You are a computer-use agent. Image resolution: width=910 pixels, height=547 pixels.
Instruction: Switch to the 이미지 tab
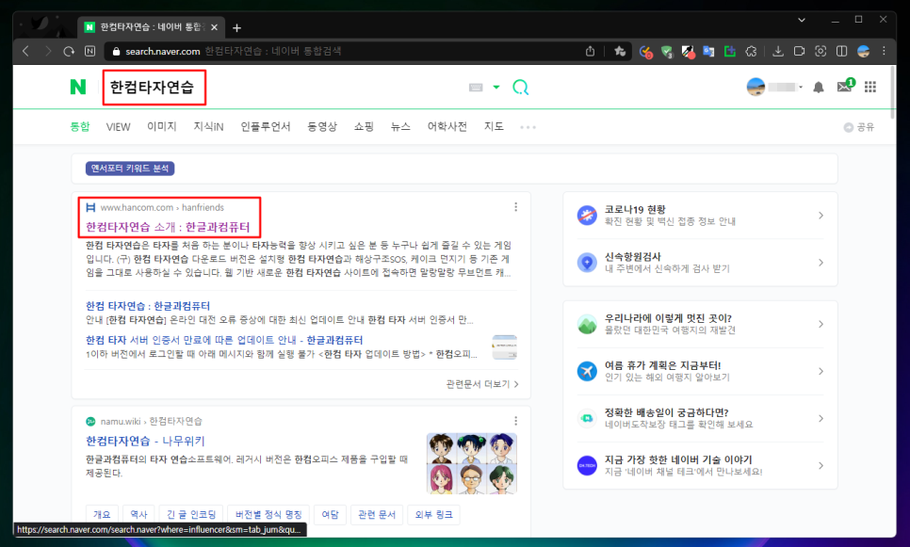click(x=161, y=126)
